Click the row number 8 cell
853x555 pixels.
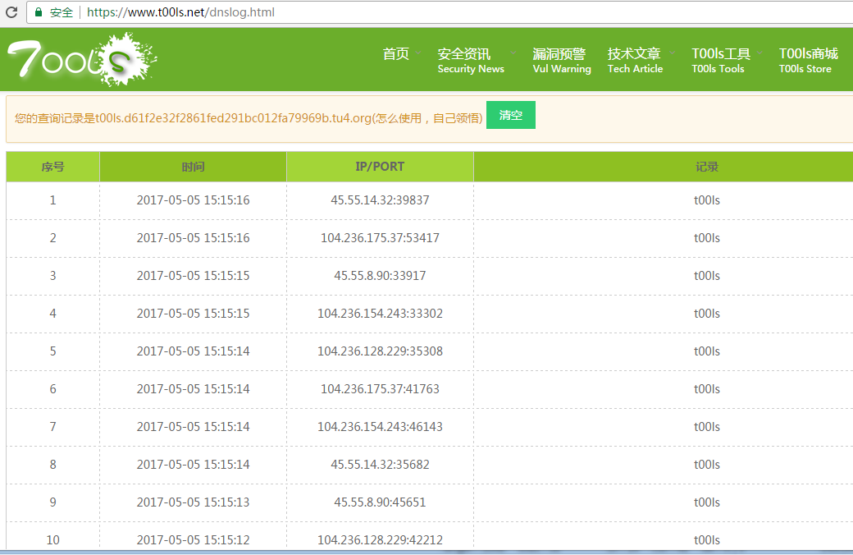click(x=52, y=465)
